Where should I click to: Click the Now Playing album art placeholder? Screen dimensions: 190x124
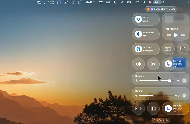pyautogui.click(x=169, y=19)
